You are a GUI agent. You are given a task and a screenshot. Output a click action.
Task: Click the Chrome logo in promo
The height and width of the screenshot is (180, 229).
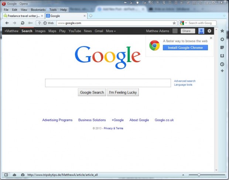click(154, 45)
